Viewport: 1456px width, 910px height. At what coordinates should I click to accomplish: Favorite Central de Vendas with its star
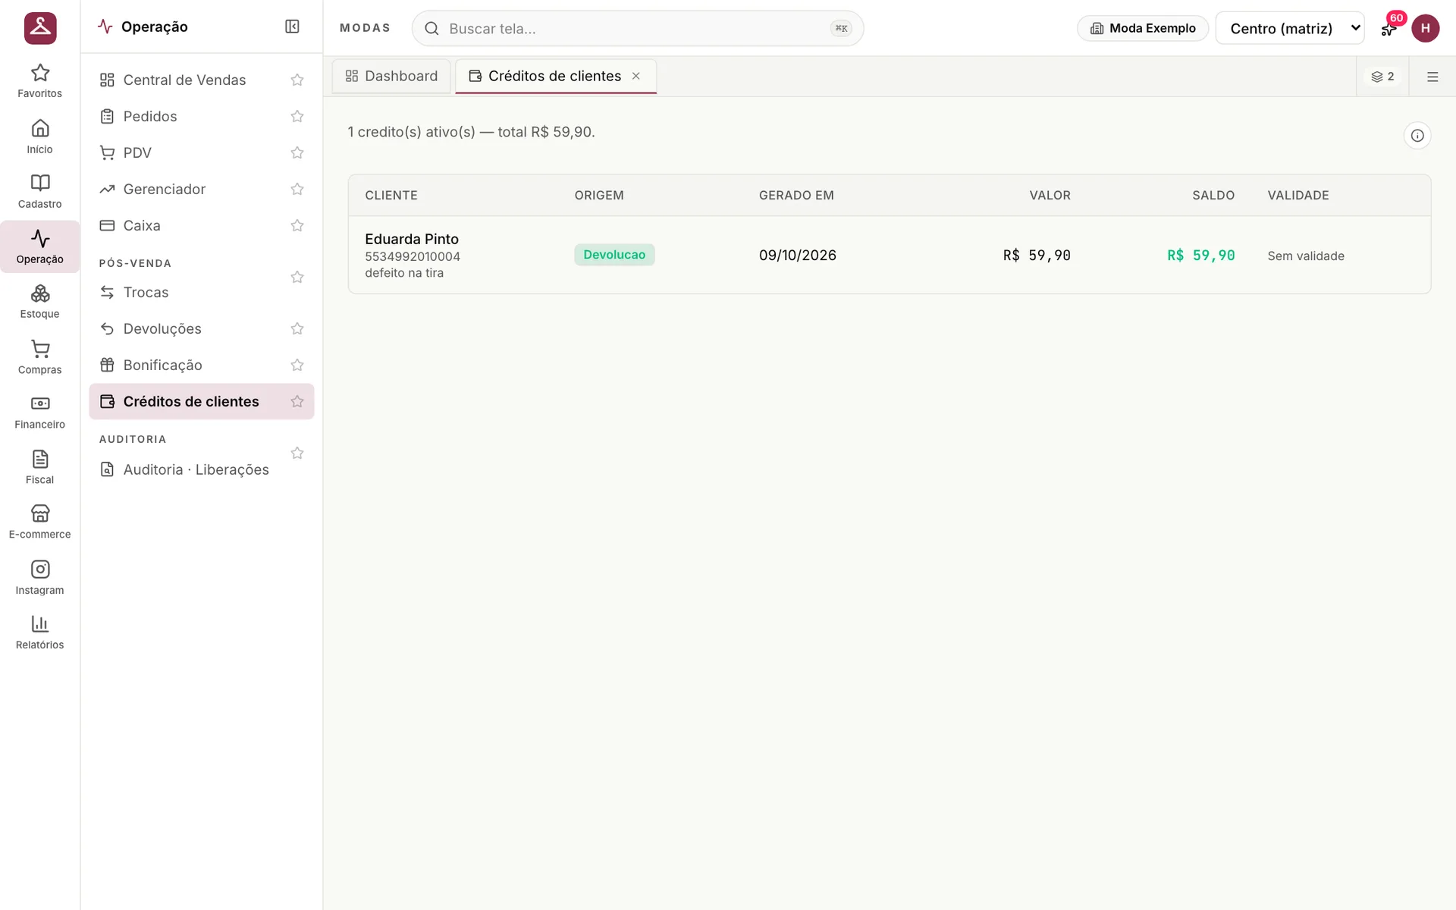click(x=297, y=80)
